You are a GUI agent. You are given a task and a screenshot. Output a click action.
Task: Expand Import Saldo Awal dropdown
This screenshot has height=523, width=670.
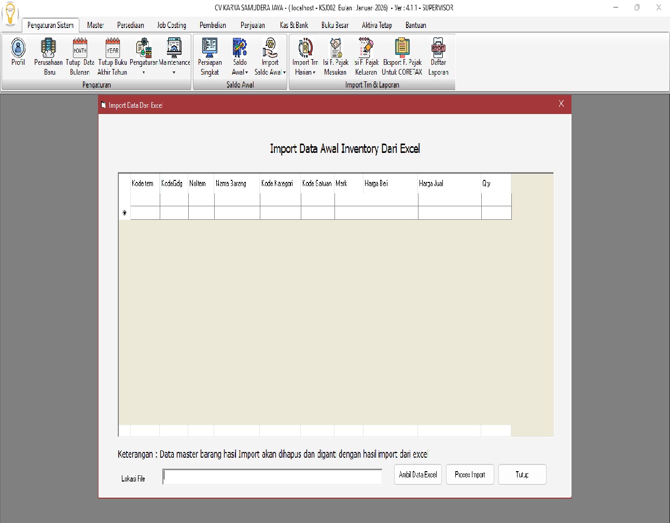click(x=284, y=73)
